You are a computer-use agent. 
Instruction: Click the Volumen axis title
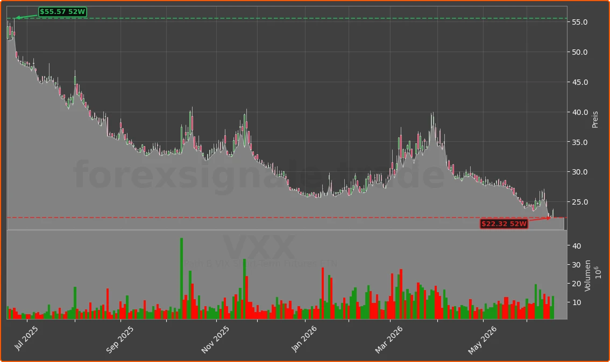click(587, 276)
